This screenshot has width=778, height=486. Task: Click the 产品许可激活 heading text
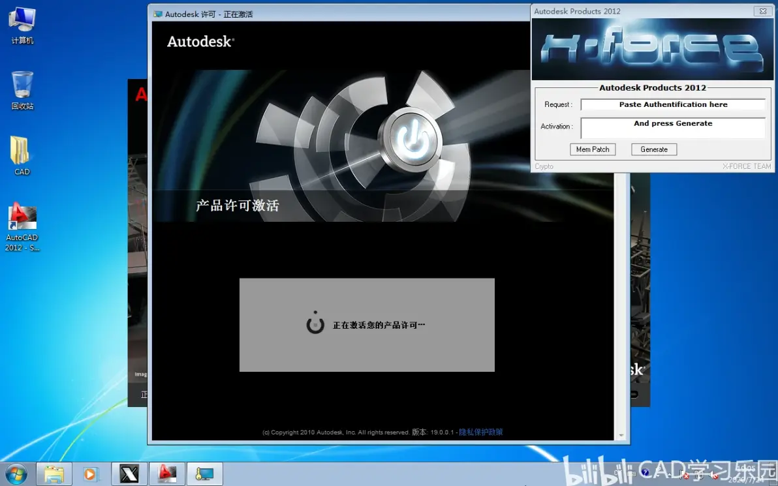238,205
